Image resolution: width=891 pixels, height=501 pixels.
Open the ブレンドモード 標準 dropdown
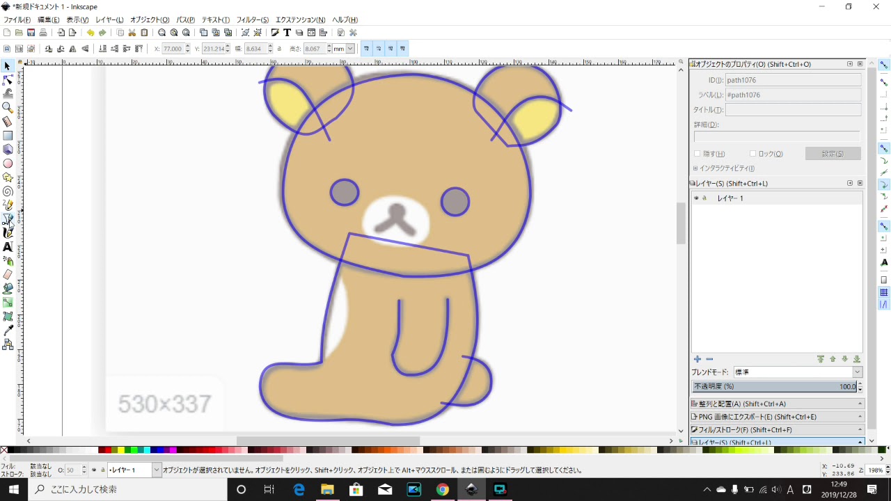(x=798, y=372)
